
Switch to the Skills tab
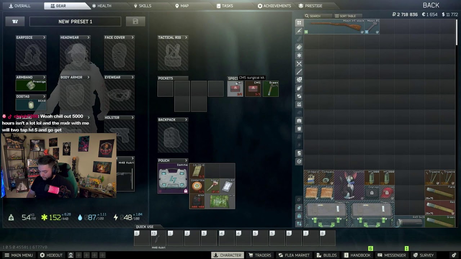pos(143,6)
